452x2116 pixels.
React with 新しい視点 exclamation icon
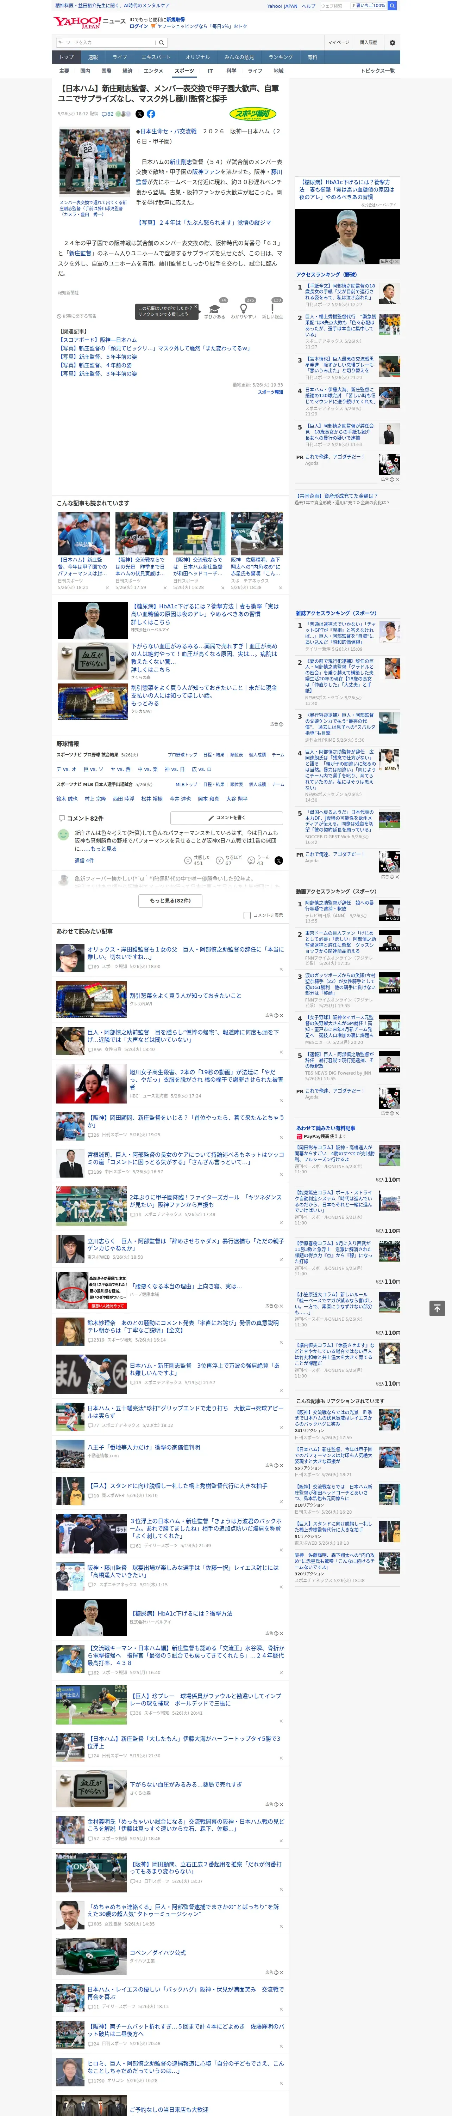coord(272,310)
